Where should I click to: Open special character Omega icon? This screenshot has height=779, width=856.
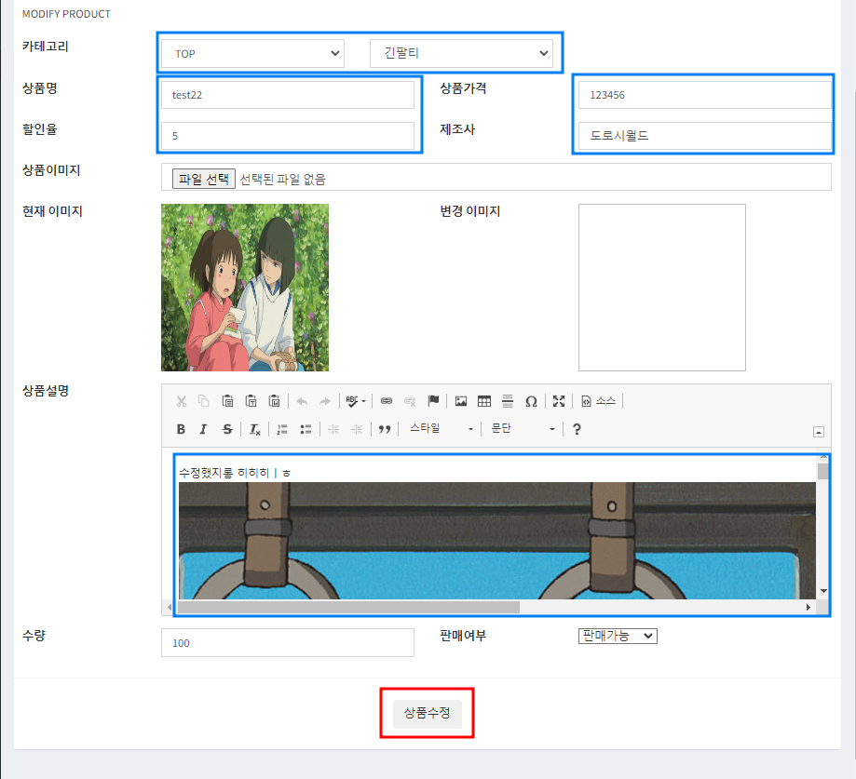pos(531,401)
